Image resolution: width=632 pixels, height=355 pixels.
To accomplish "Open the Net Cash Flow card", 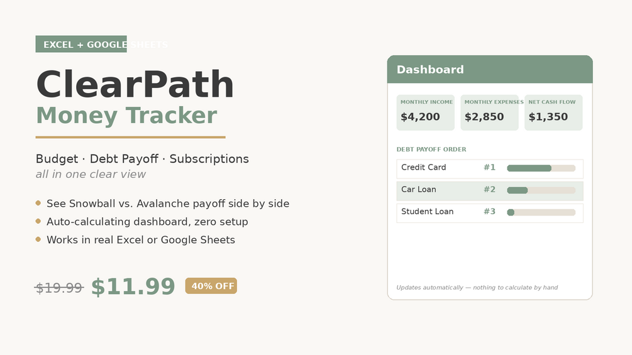I will tap(553, 112).
